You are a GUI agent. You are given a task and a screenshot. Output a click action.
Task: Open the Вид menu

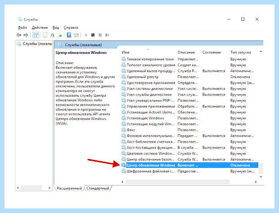[56, 27]
